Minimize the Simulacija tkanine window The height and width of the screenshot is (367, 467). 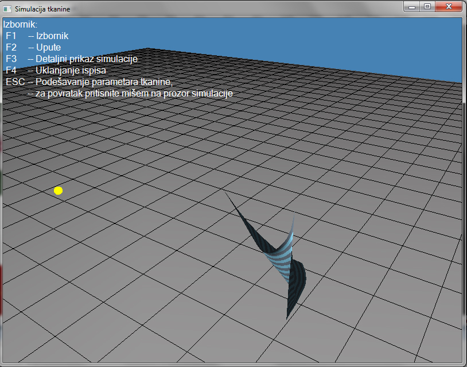pos(412,6)
